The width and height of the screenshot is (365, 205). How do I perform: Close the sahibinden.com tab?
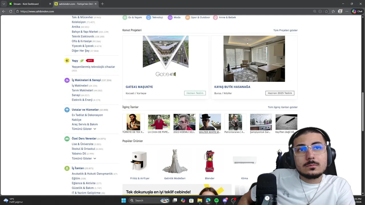(x=96, y=4)
